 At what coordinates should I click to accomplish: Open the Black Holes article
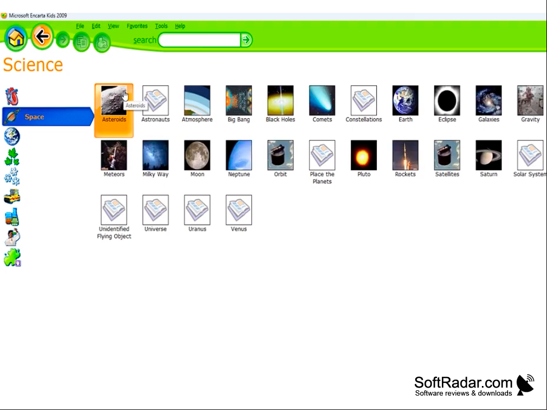point(281,104)
